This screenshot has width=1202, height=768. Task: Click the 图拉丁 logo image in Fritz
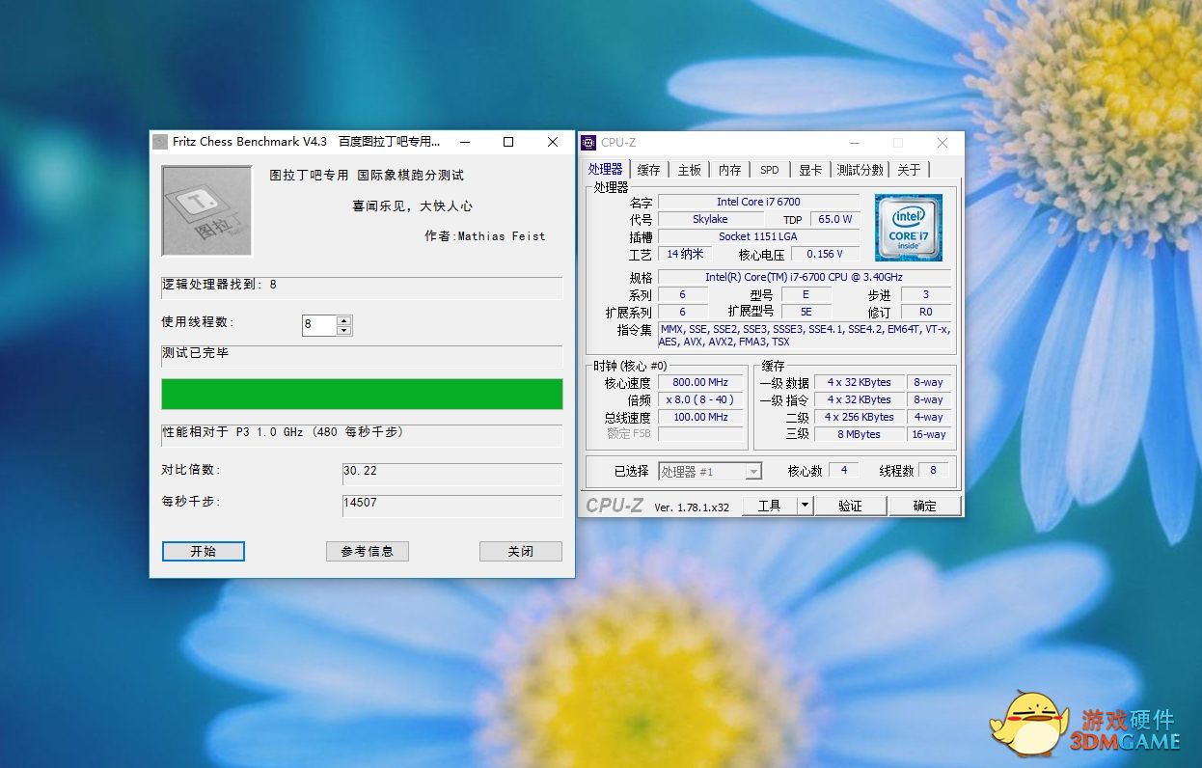pyautogui.click(x=206, y=211)
